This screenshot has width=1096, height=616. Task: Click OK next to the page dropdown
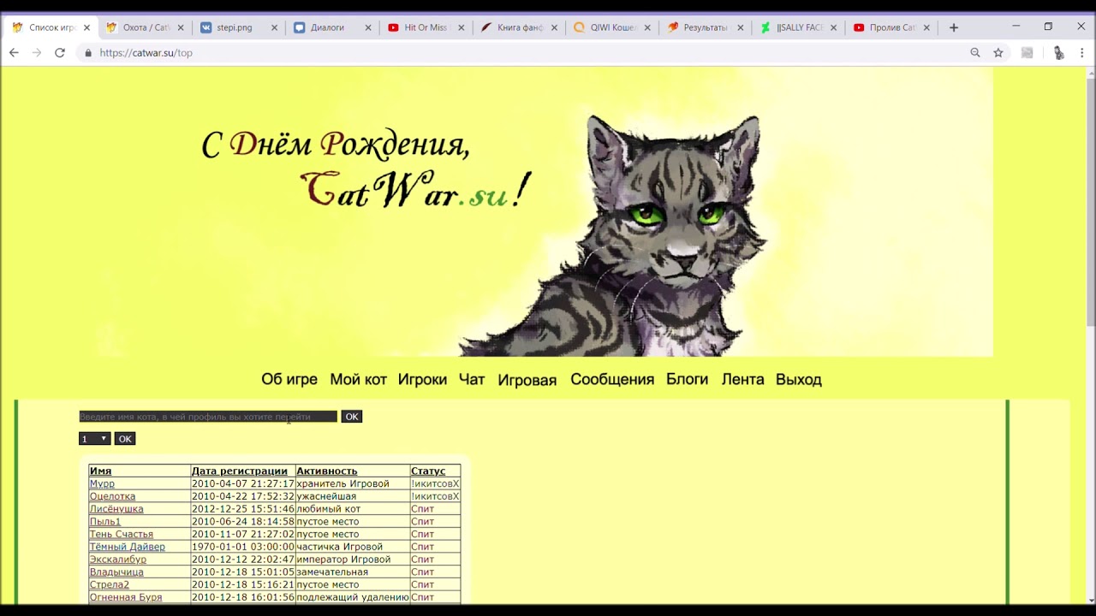point(125,439)
